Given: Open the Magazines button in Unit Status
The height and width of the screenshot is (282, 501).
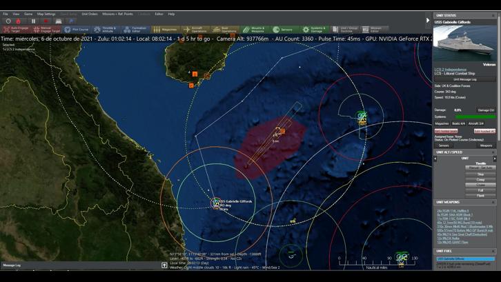Looking at the screenshot, I should tap(442, 123).
